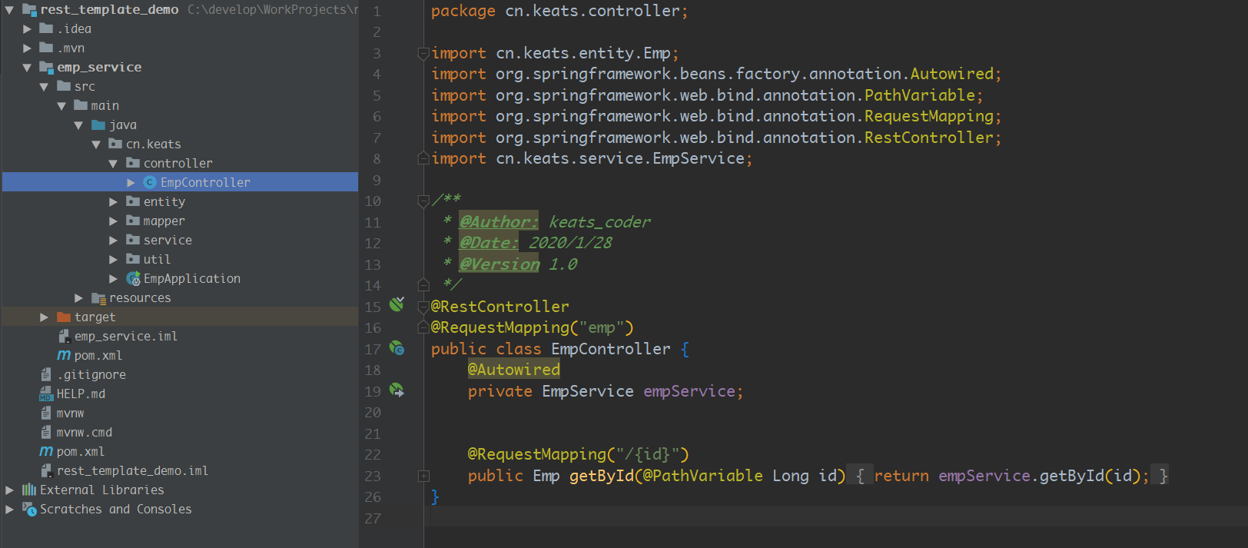
Task: Collapse the src folder arrow
Action: (x=44, y=87)
